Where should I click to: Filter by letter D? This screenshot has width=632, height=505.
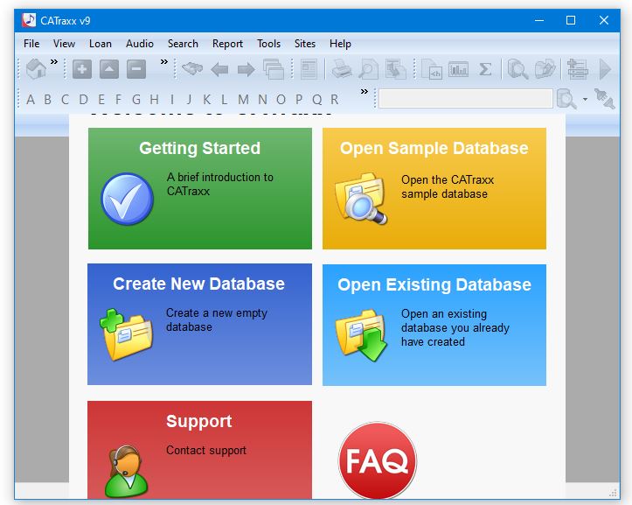click(x=83, y=99)
